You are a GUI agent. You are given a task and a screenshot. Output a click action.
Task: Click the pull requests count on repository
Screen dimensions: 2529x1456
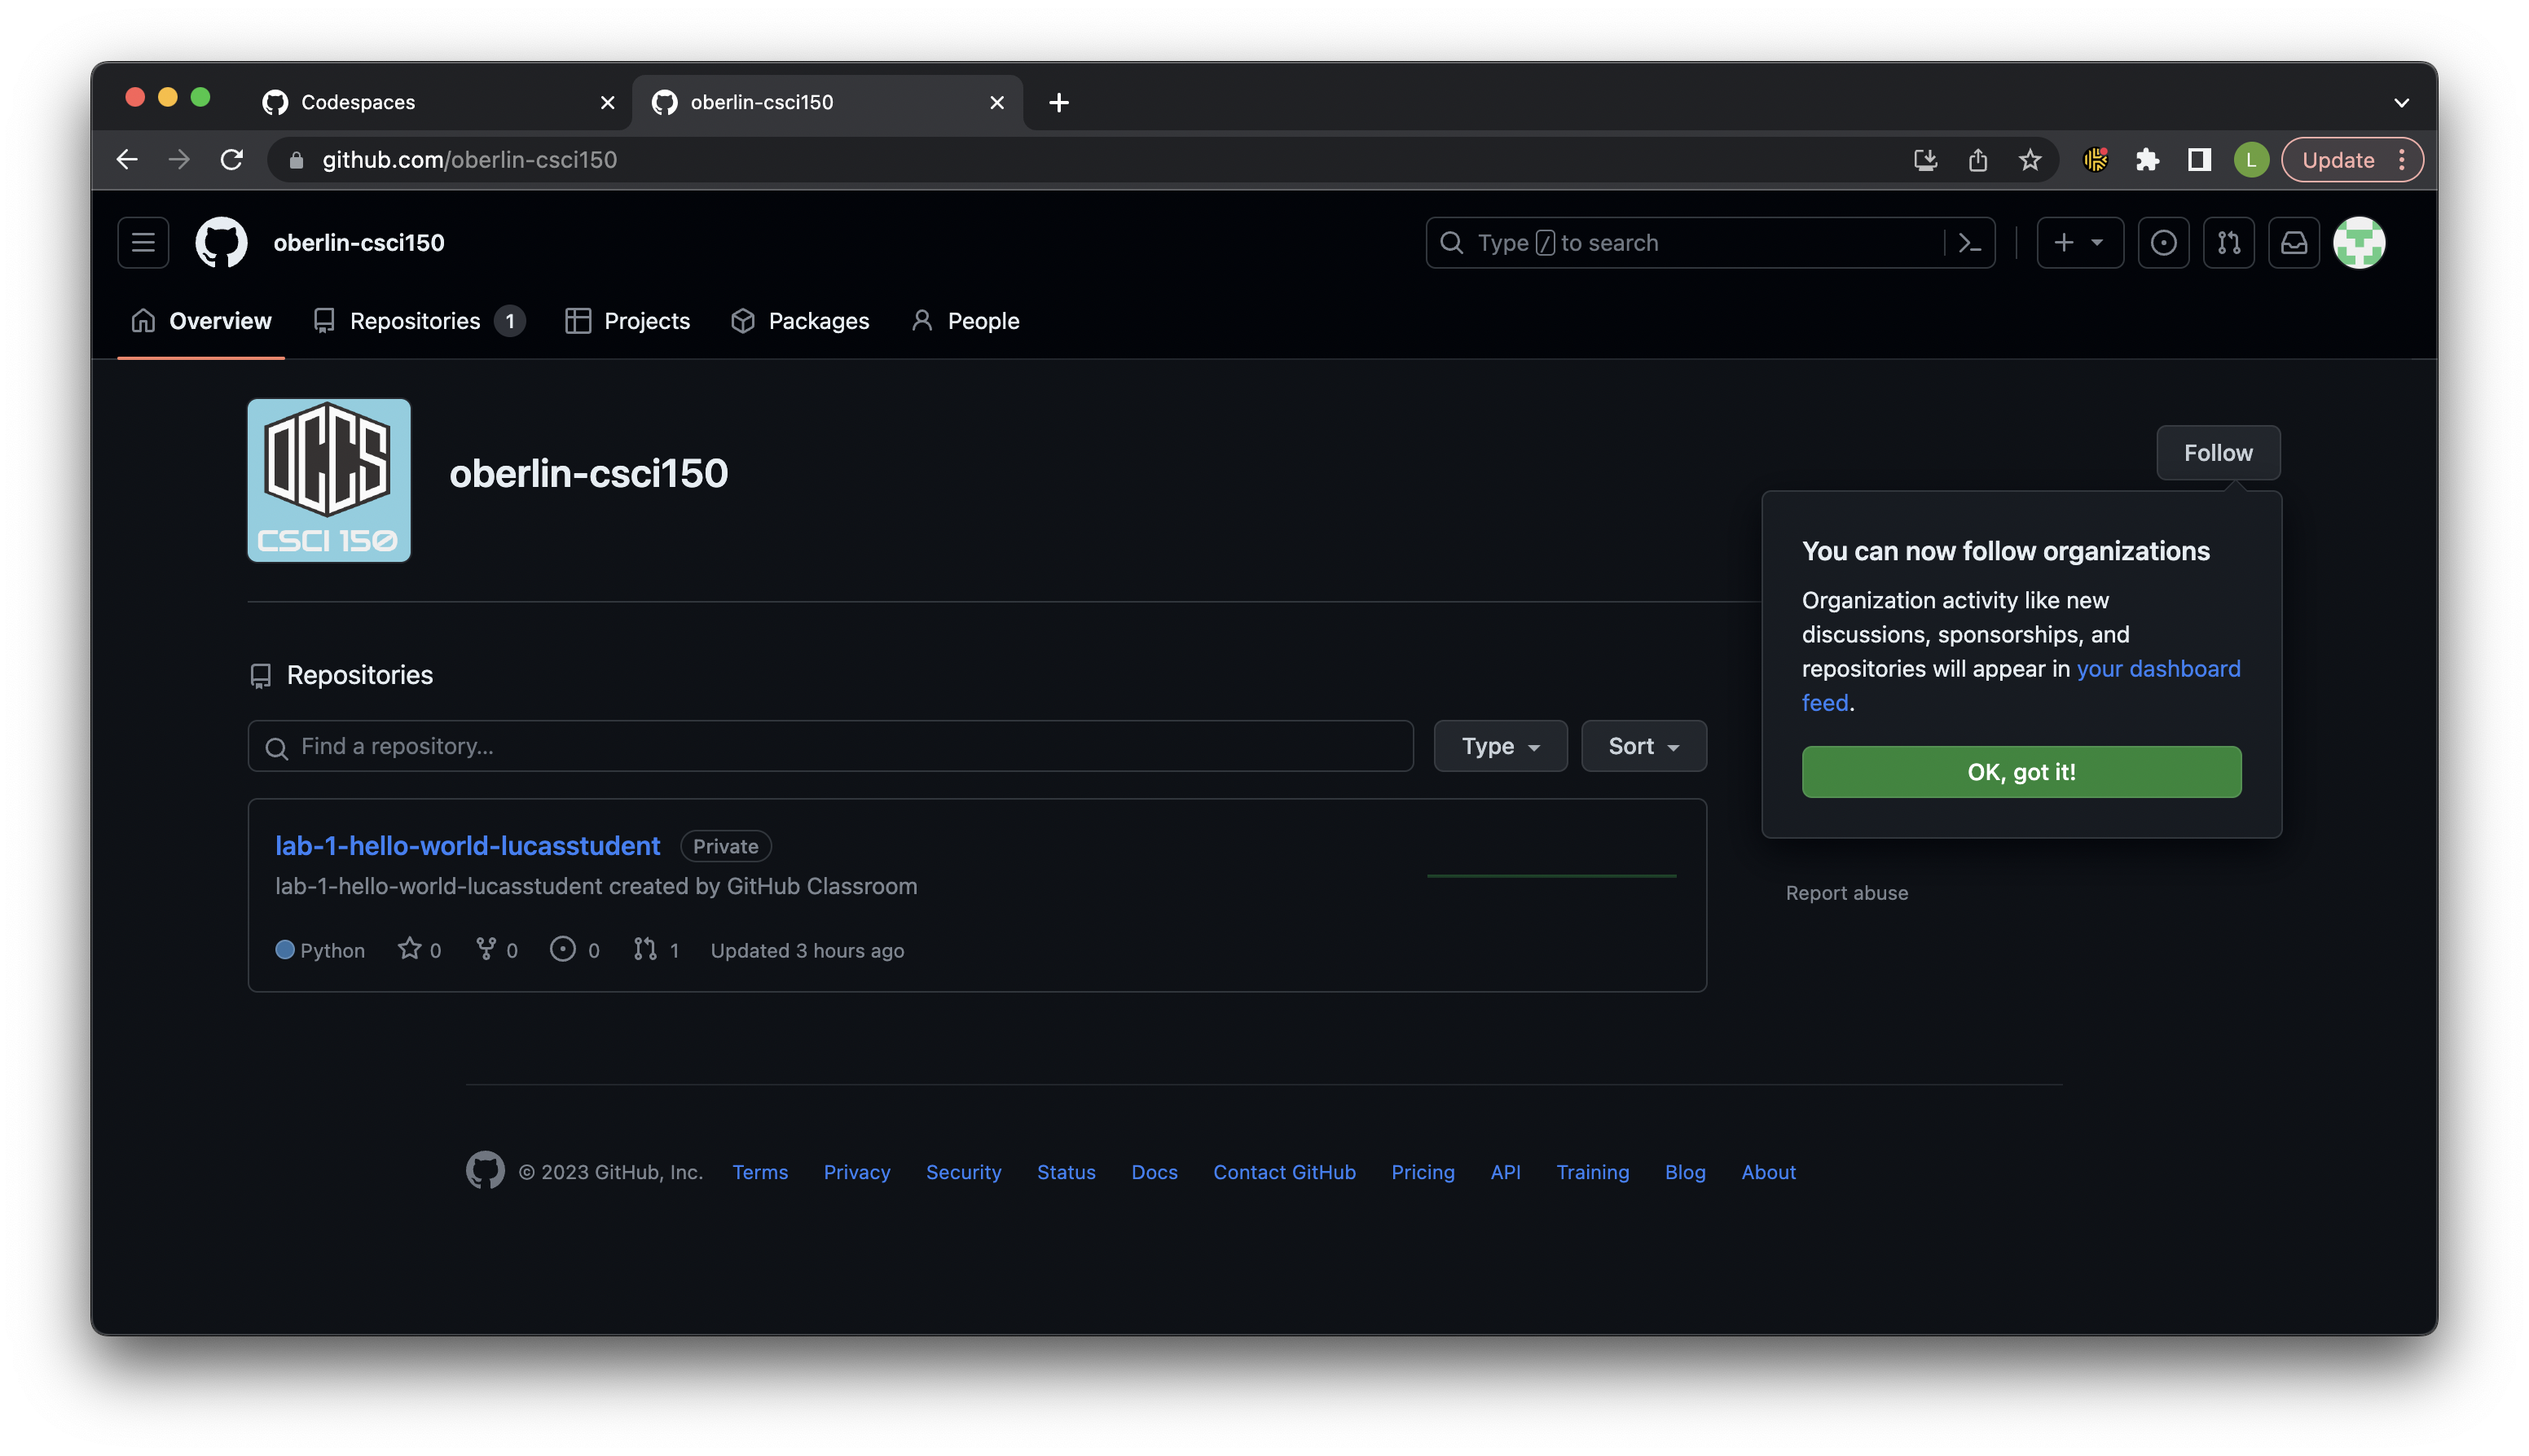click(656, 950)
